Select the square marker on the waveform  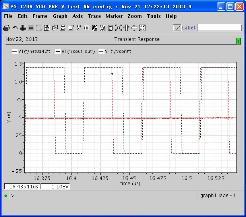[x=112, y=74]
